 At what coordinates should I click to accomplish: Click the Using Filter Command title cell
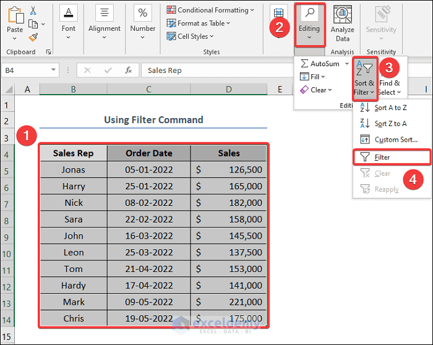click(x=153, y=120)
